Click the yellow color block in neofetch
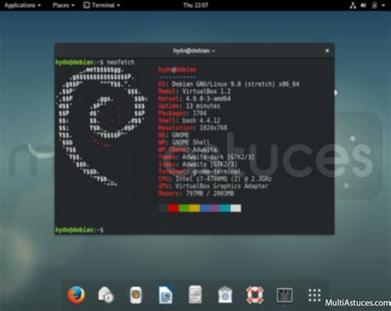 (195, 208)
